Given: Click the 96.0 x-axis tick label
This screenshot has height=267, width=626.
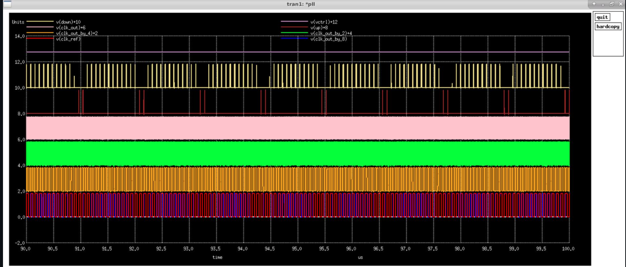Looking at the screenshot, I should coord(351,249).
